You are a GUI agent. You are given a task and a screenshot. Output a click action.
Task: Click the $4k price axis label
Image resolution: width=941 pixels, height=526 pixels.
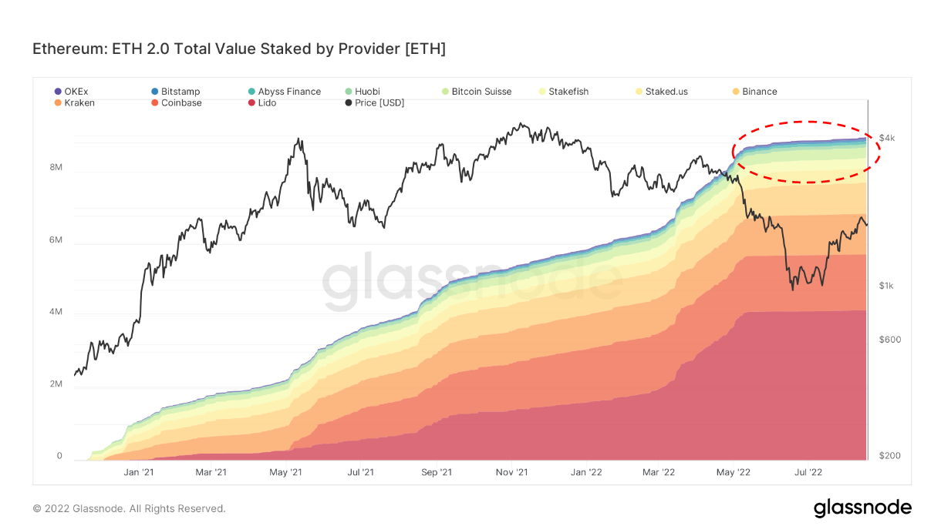887,138
